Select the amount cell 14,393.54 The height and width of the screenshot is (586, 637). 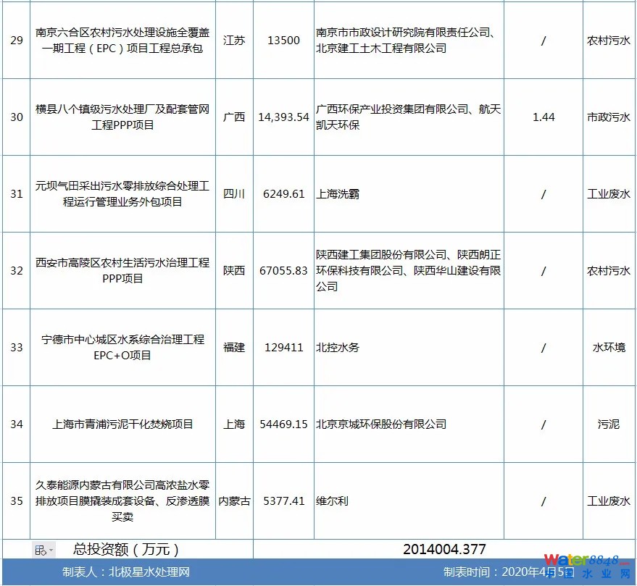tap(283, 117)
